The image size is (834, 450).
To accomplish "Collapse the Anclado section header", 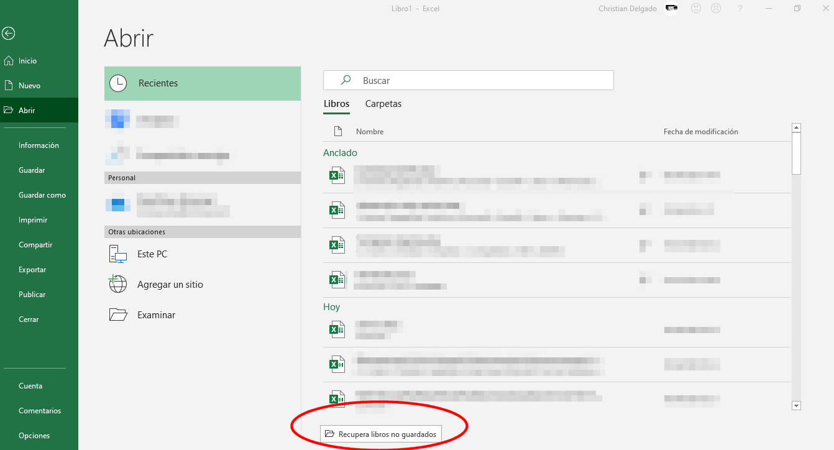I will coord(340,152).
